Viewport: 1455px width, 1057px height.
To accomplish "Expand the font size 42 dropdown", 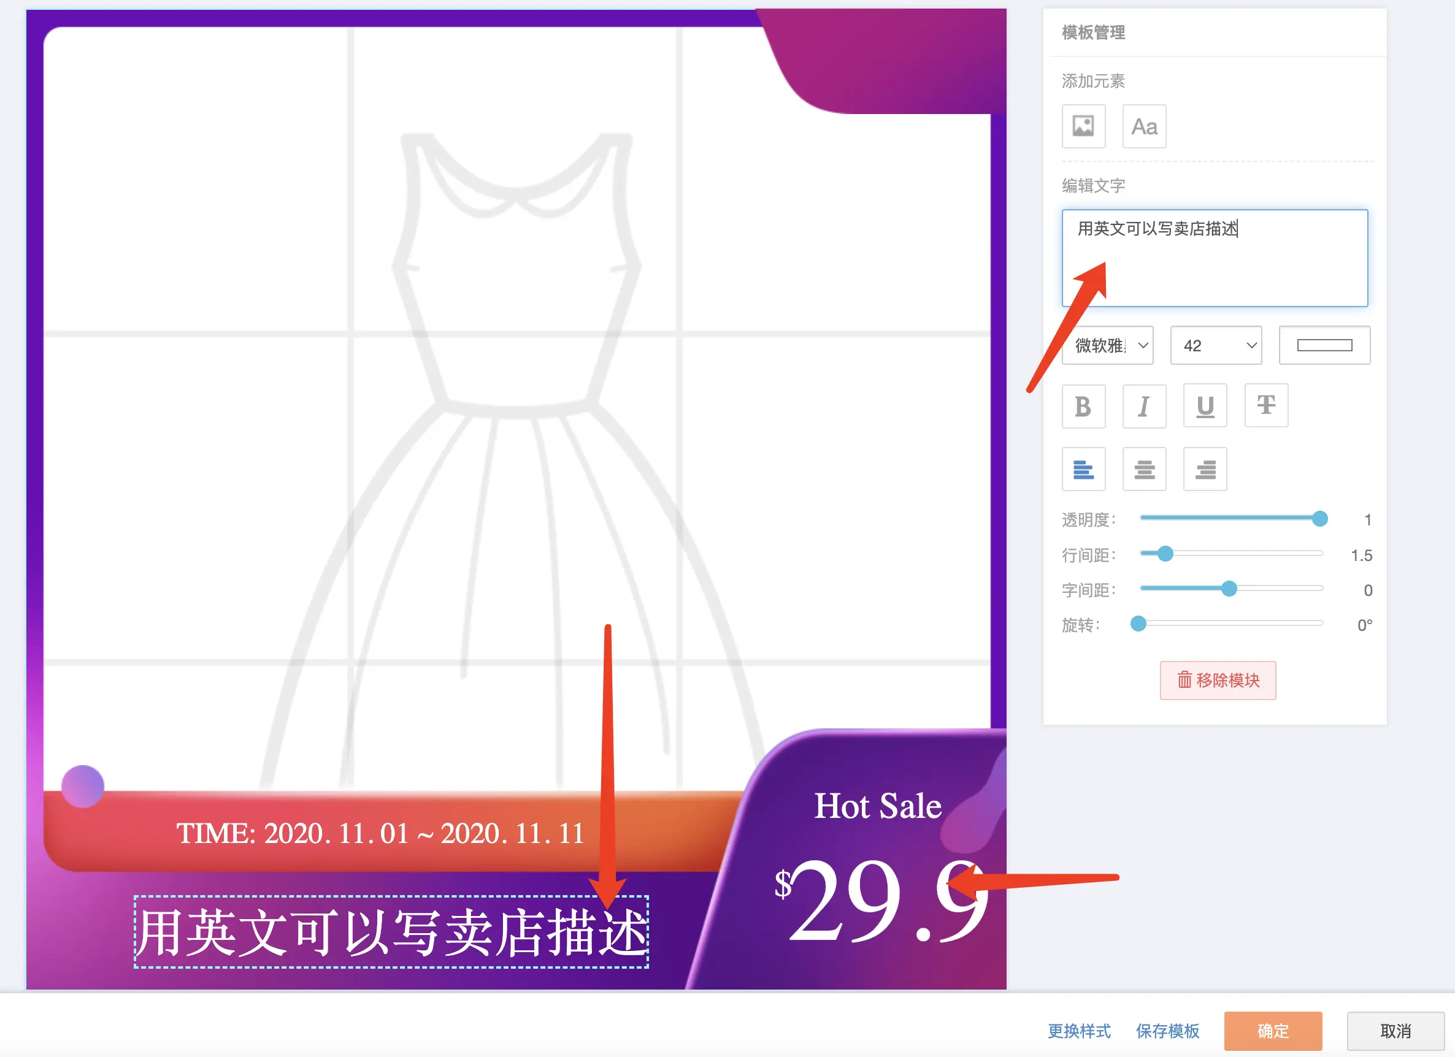I will tap(1216, 346).
